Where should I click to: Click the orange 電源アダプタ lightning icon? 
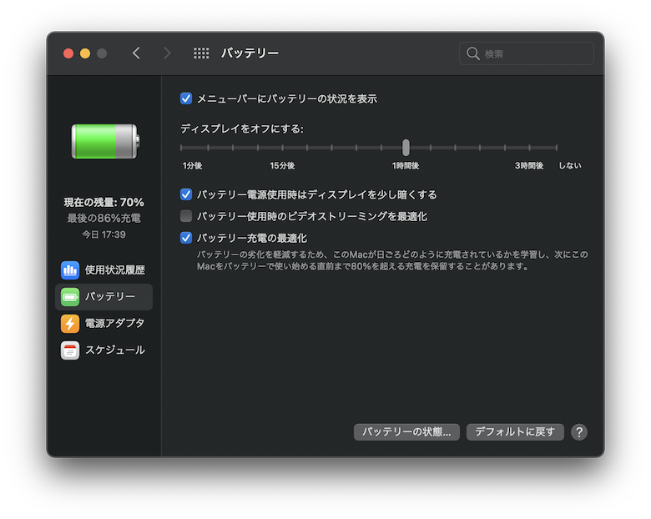(x=70, y=324)
